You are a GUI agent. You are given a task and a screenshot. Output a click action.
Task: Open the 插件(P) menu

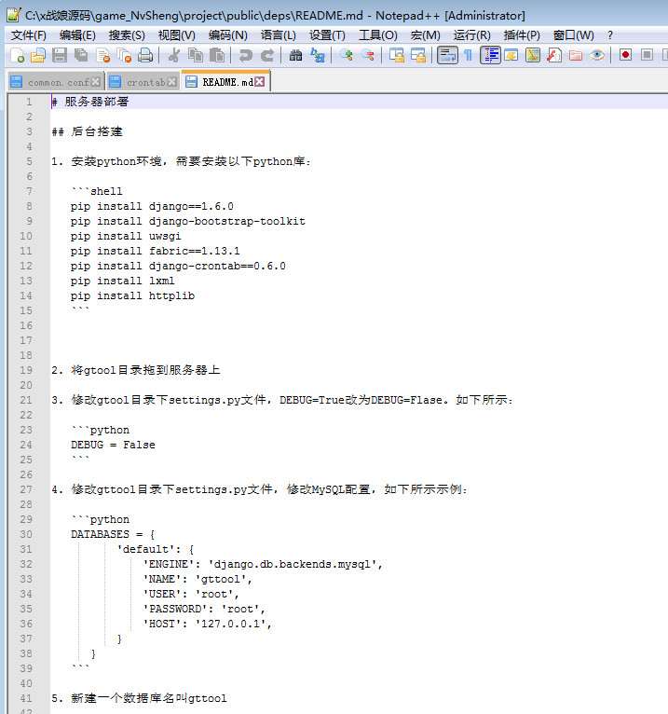tap(522, 35)
